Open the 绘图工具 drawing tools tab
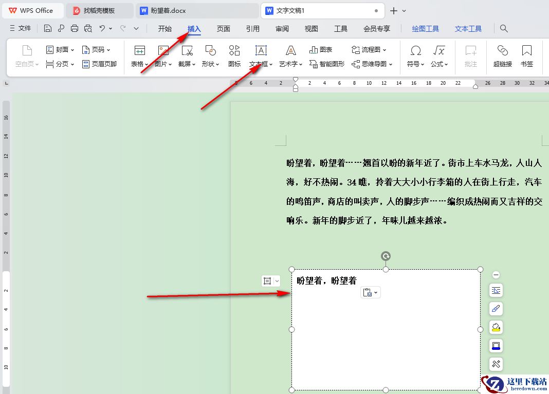Screen dimensions: 549x394 (x=426, y=29)
